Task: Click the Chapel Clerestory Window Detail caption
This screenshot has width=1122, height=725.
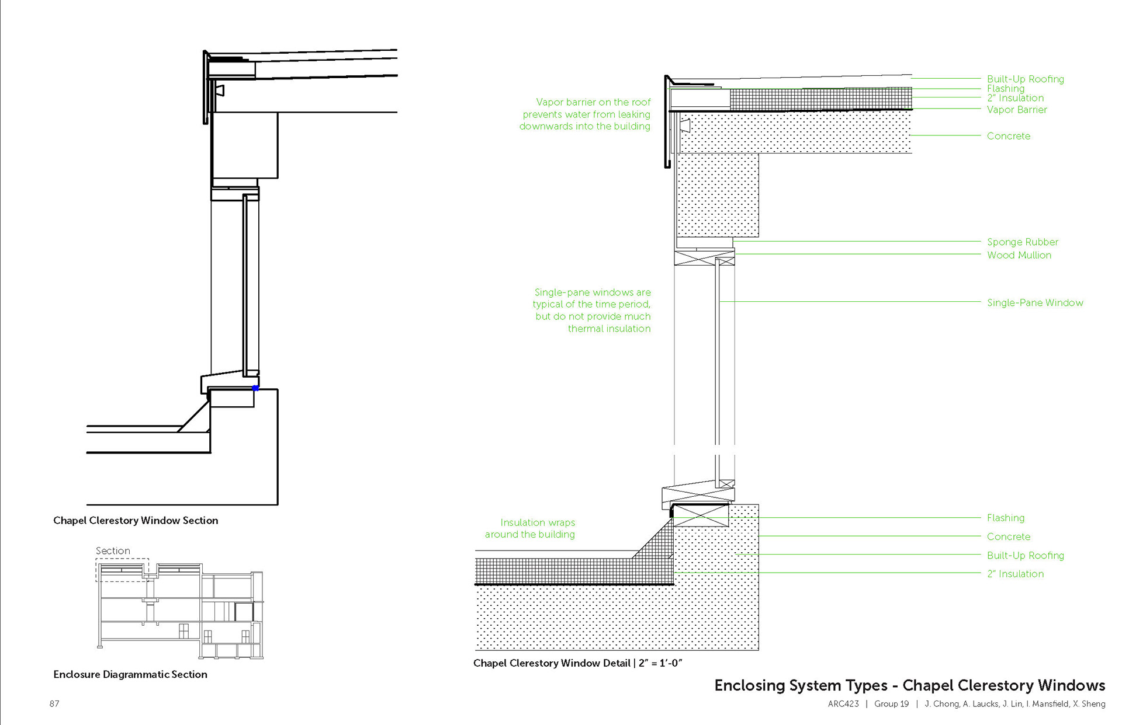Action: click(577, 663)
